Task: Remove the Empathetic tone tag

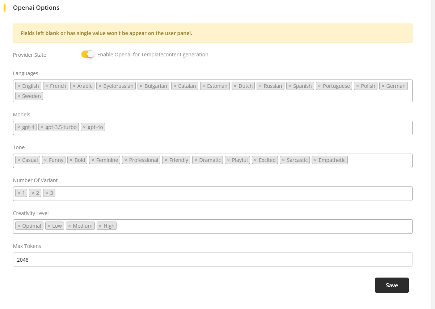Action: click(315, 160)
